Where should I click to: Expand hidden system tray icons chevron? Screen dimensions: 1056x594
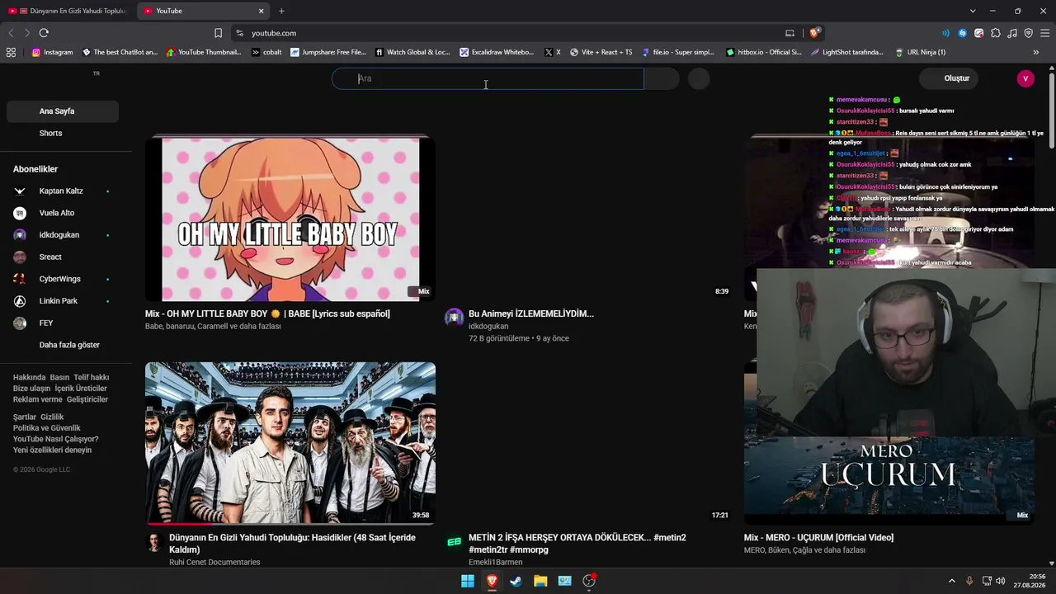[951, 581]
